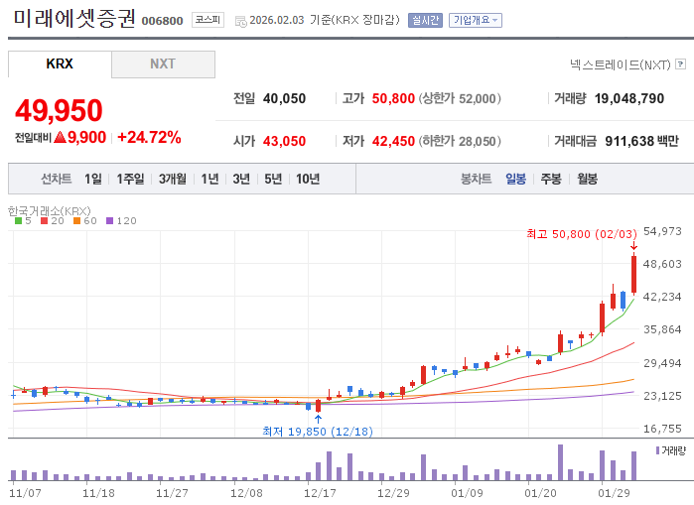Click the 거래대금 value 911,638 백만
The width and height of the screenshot is (694, 505).
[641, 141]
